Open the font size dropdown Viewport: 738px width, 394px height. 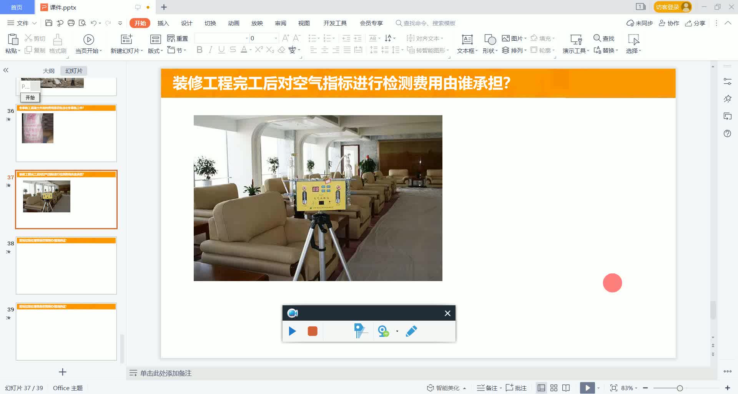point(276,38)
